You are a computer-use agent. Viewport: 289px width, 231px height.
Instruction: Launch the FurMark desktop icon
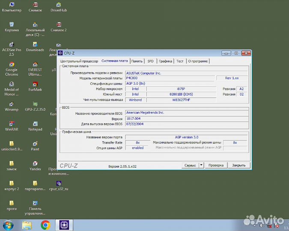click(x=35, y=84)
